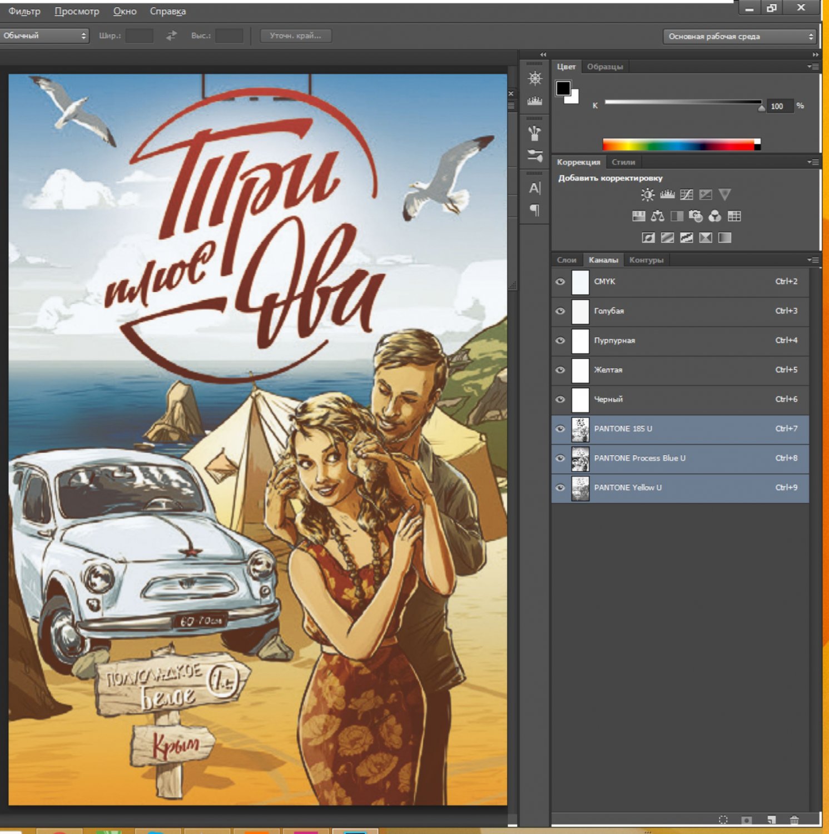The height and width of the screenshot is (834, 829).
Task: Hide the PANTONE Process Blue U channel
Action: point(560,459)
